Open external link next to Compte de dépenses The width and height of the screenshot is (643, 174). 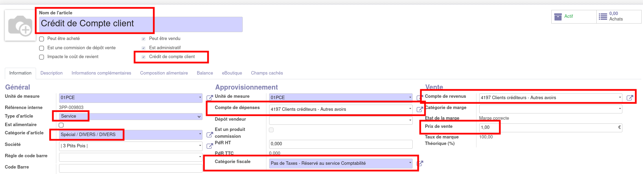[x=420, y=109]
